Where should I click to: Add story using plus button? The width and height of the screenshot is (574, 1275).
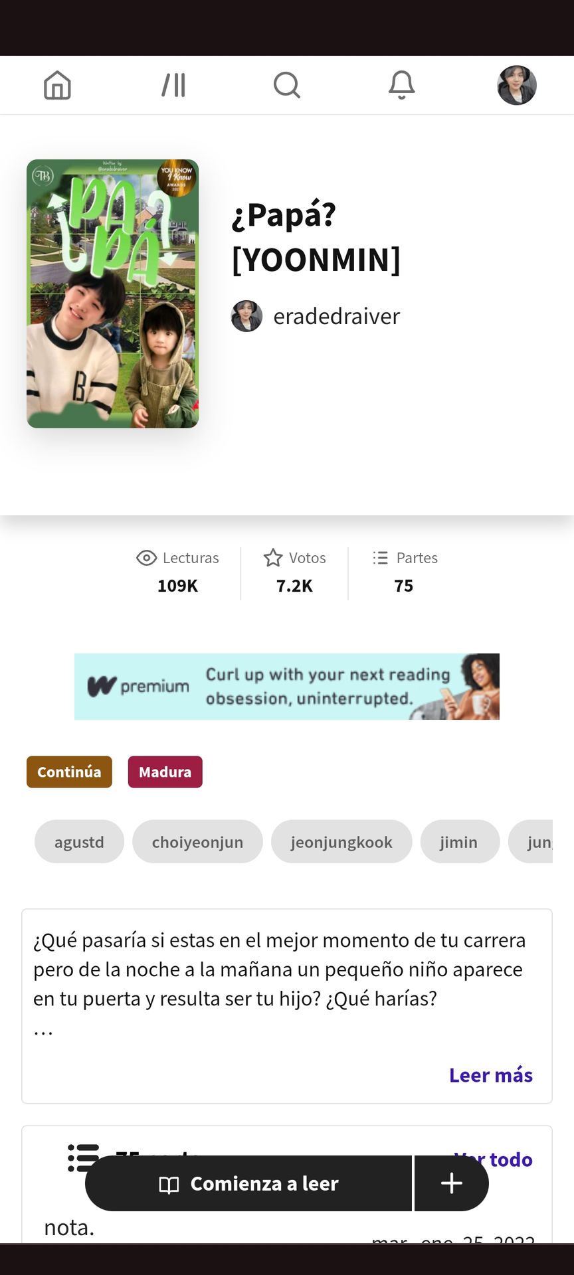(452, 1183)
